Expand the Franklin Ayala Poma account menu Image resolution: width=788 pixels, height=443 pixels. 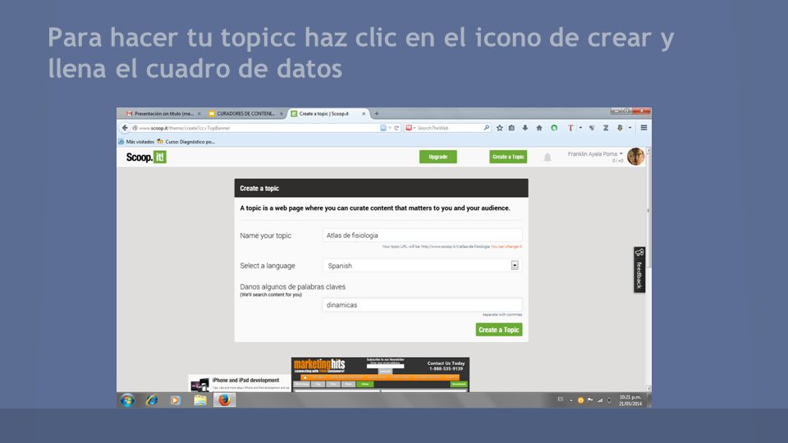[x=595, y=154]
